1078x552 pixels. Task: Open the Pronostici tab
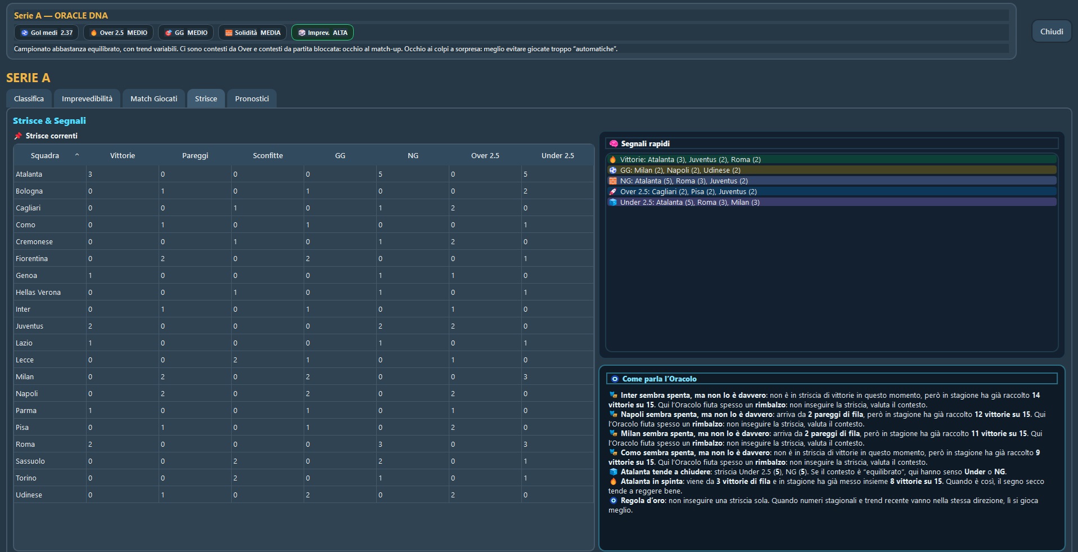[251, 98]
